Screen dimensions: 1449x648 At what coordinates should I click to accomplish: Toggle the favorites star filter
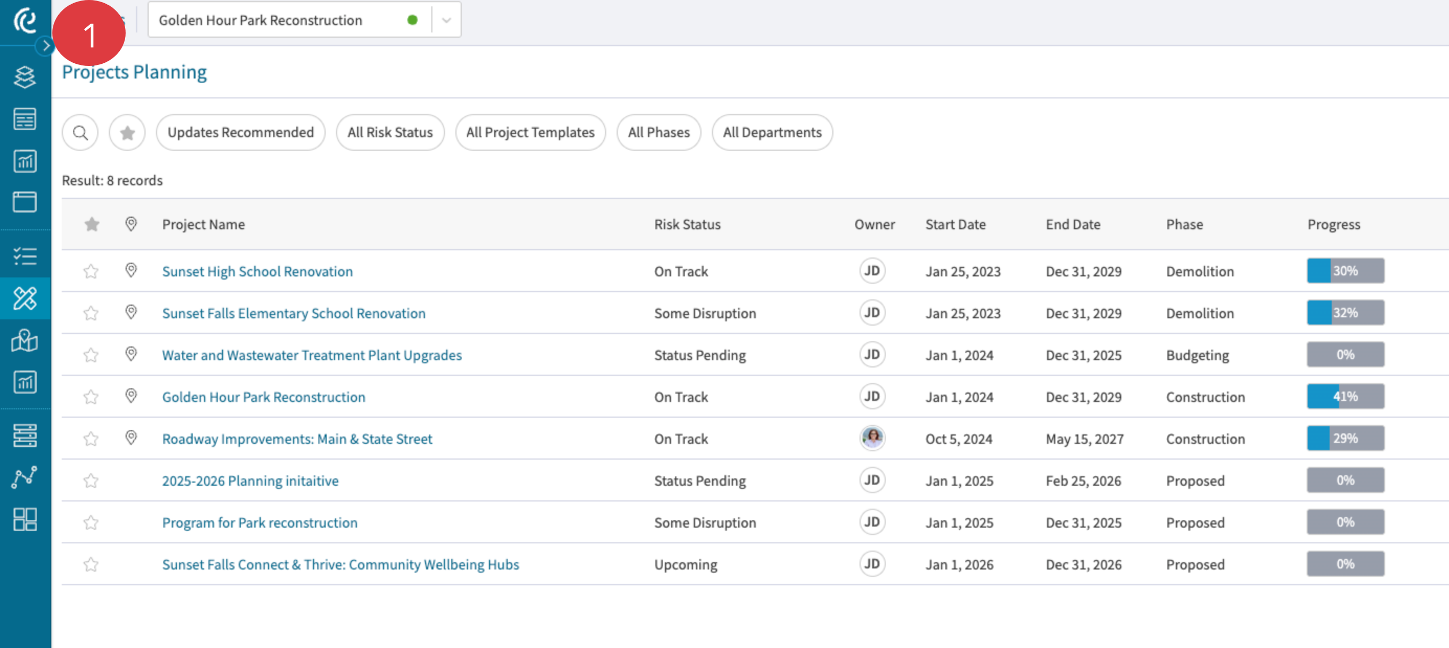point(127,132)
